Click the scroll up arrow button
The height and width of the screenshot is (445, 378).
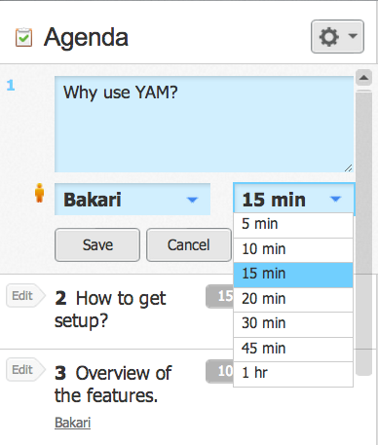pyautogui.click(x=363, y=78)
